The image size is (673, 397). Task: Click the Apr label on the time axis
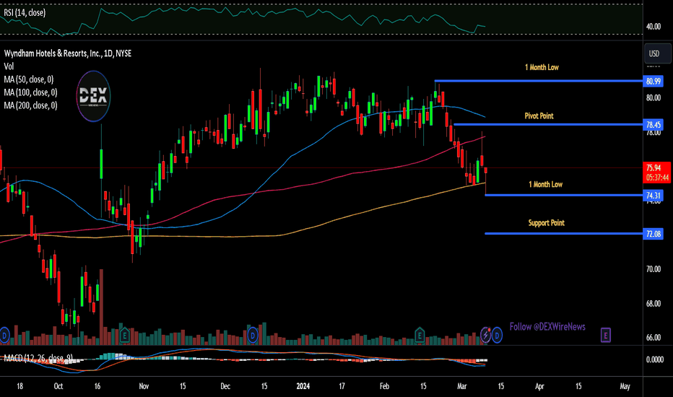(x=539, y=386)
